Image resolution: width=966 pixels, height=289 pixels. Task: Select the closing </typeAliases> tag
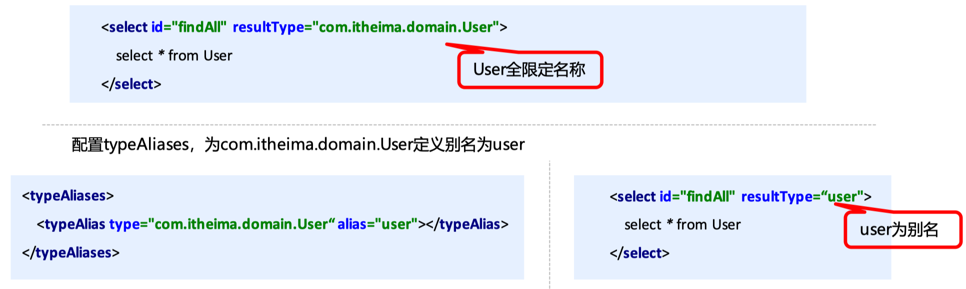pyautogui.click(x=70, y=252)
